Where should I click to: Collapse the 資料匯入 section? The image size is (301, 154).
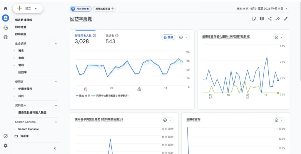point(56,106)
